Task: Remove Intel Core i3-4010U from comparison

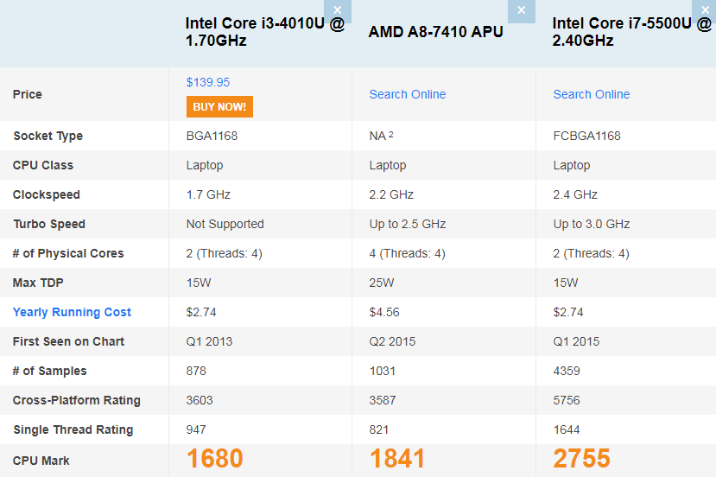Action: (338, 10)
